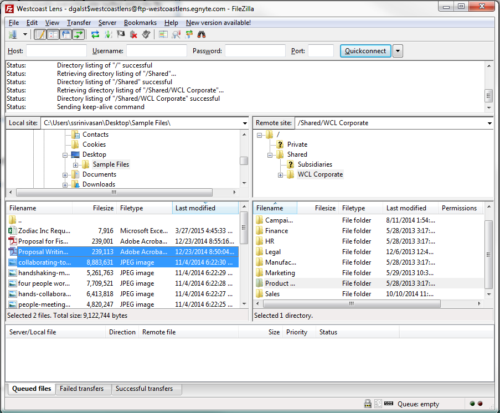The width and height of the screenshot is (500, 413).
Task: Expand the WCL Corporate tree node
Action: (x=280, y=175)
